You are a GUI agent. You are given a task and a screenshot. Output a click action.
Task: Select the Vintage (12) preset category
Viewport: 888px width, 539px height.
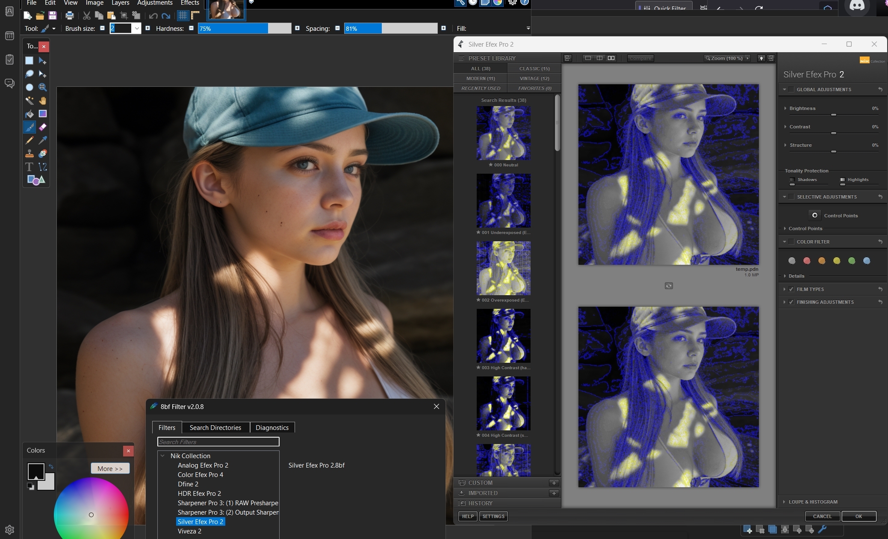534,78
